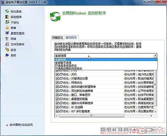Click the item icon beside 优化：网络优化
The width and height of the screenshot is (167, 136).
point(61,83)
